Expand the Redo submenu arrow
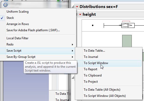Screen dimensions: 144x101 click(73, 44)
